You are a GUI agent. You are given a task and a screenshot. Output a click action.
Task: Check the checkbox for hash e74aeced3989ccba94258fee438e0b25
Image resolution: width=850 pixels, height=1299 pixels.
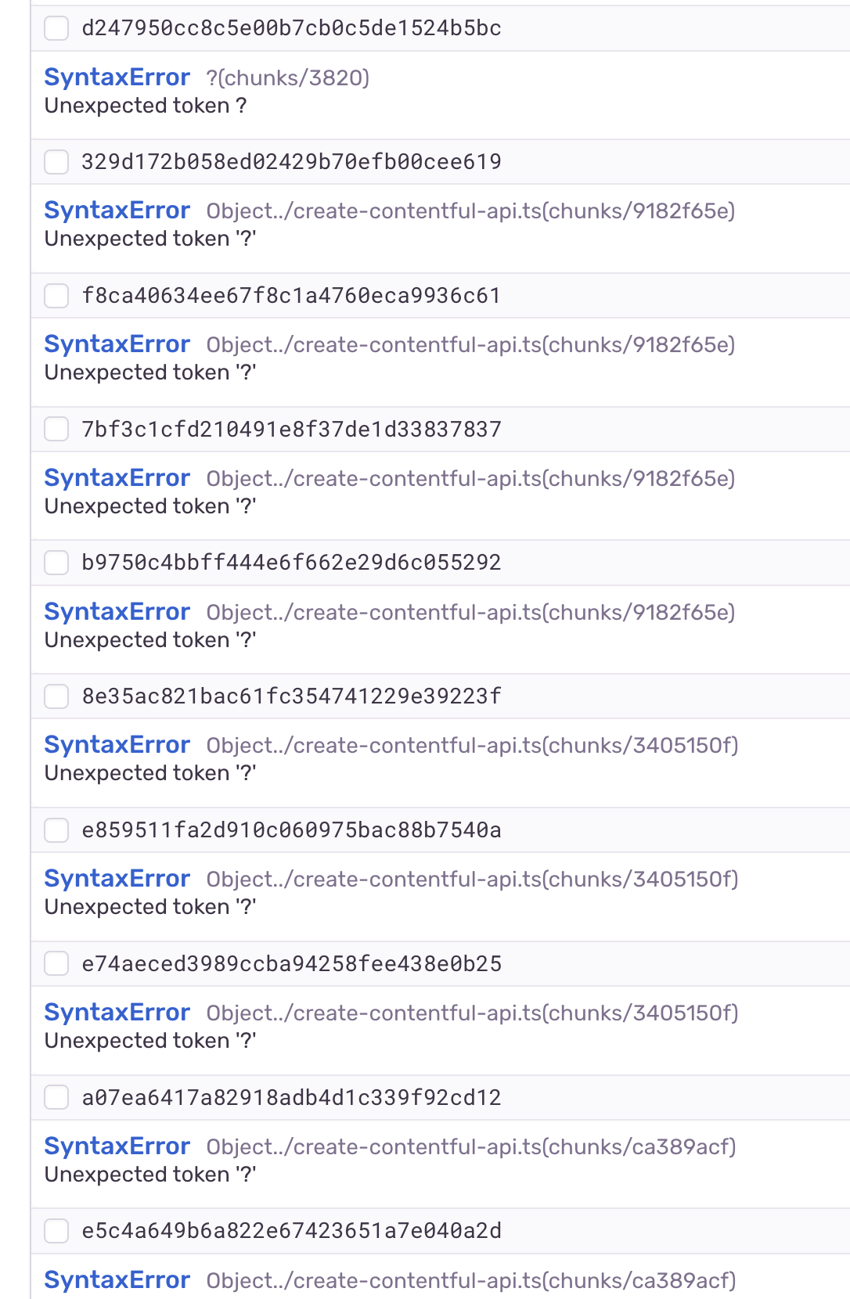(x=56, y=964)
